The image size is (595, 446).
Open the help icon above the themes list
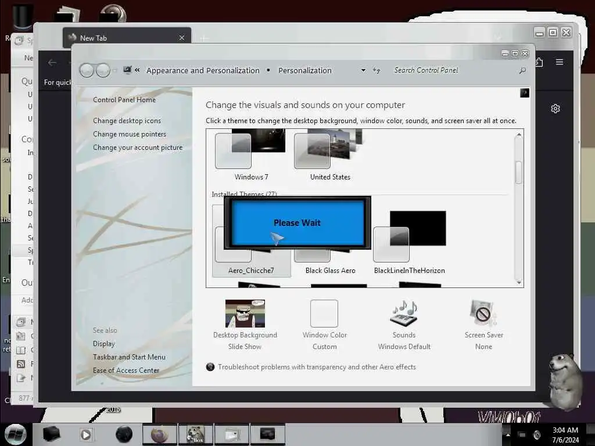click(525, 93)
